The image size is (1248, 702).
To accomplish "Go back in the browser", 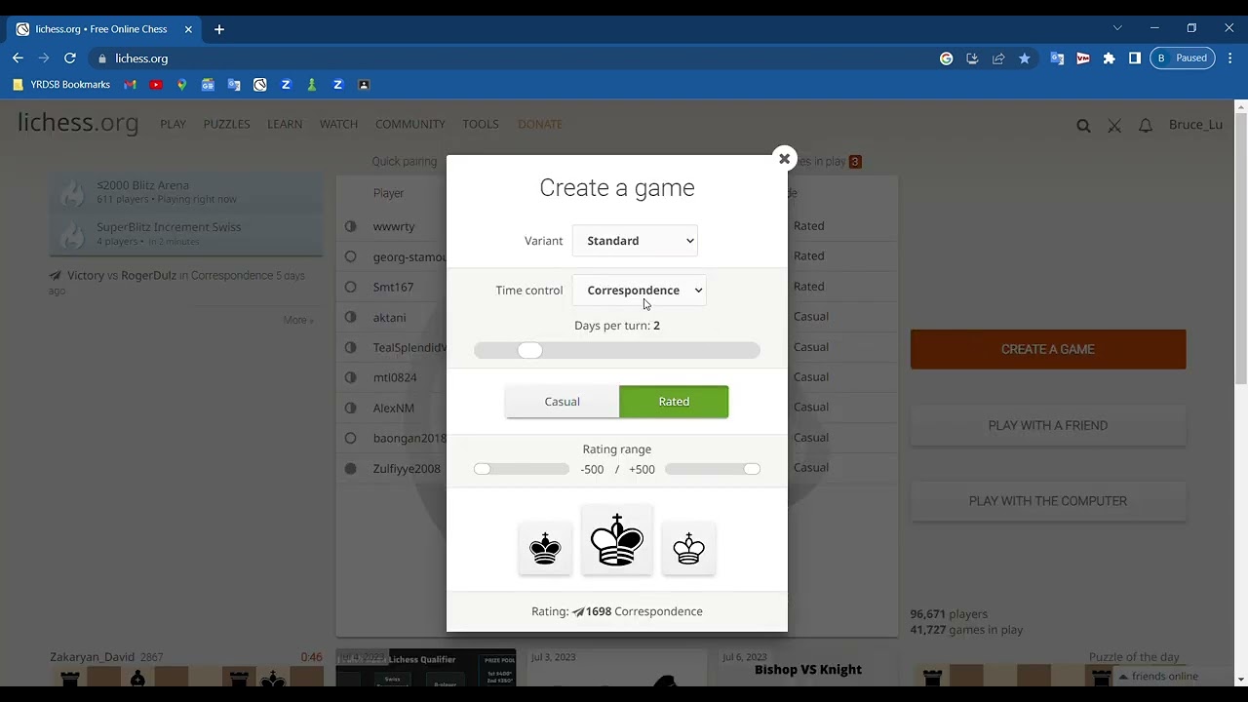I will click(x=18, y=58).
